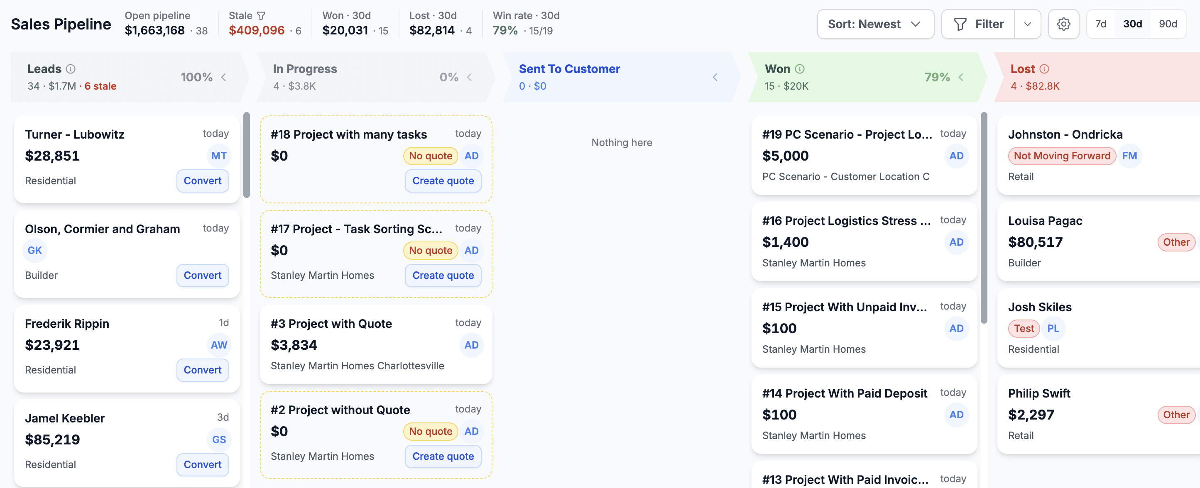Click the Not Moving Forward badge
The image size is (1200, 488).
(x=1062, y=156)
